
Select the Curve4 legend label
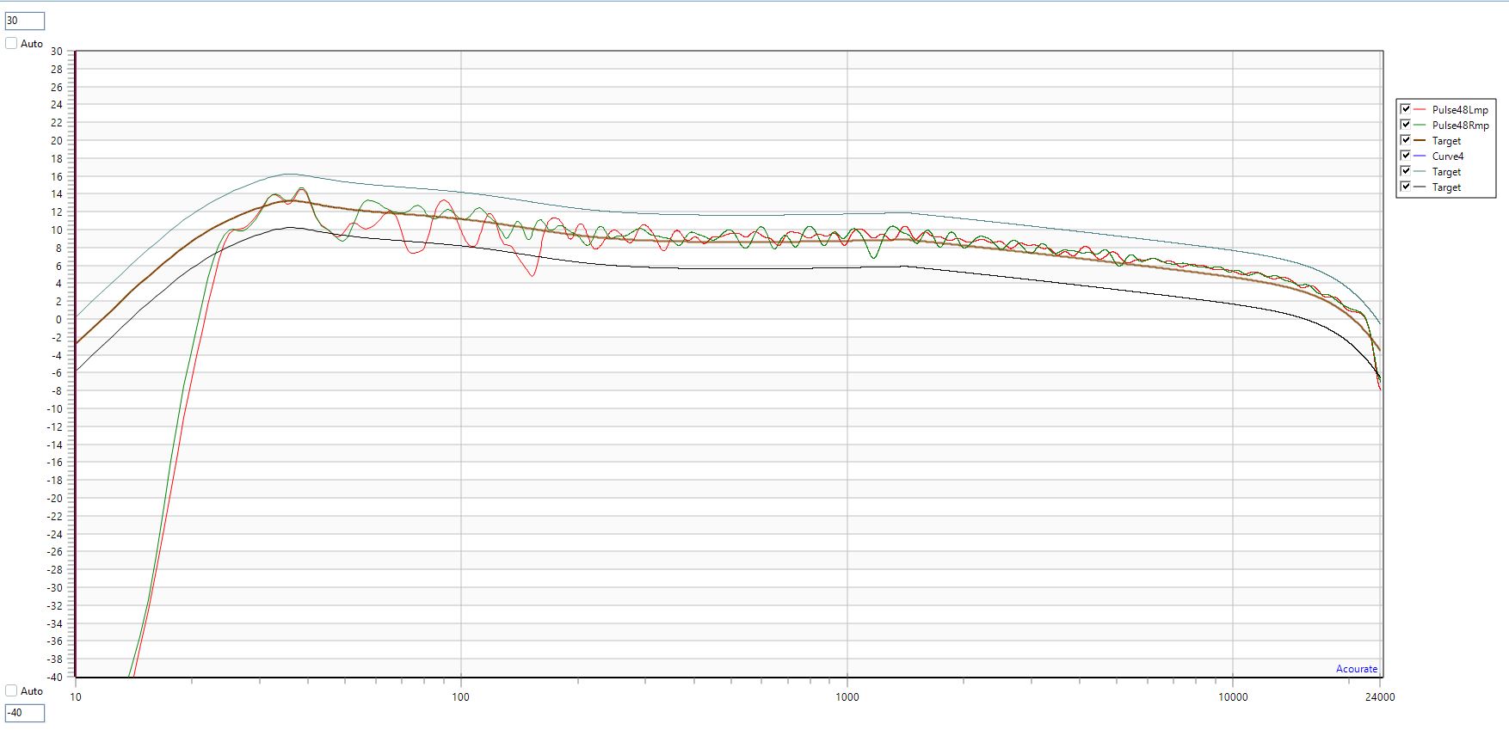(1448, 156)
